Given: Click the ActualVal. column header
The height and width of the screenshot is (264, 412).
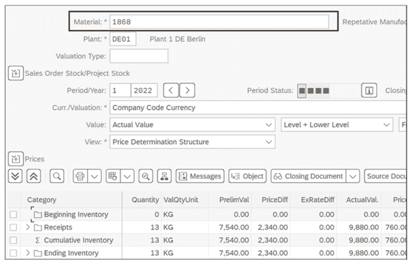Looking at the screenshot, I should (x=363, y=200).
